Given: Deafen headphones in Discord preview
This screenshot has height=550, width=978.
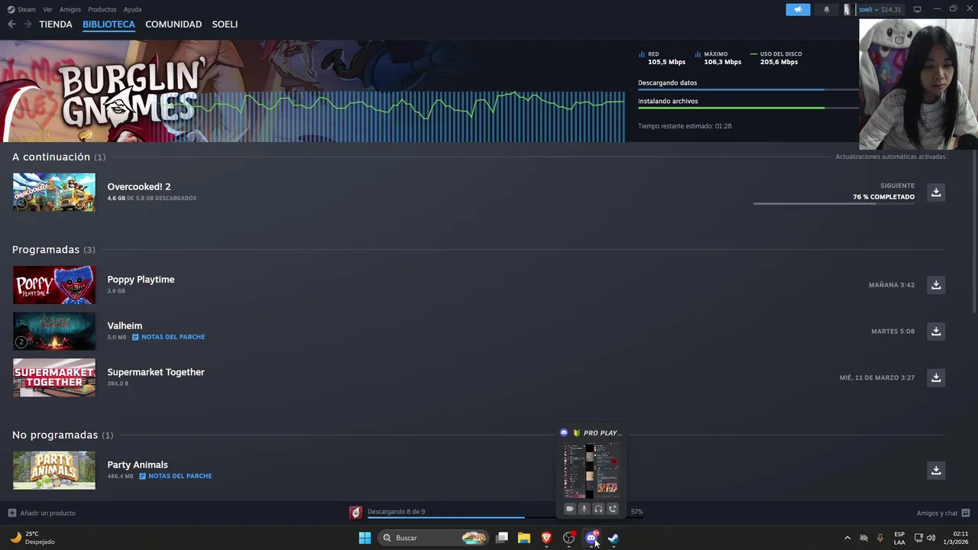Looking at the screenshot, I should [x=598, y=509].
